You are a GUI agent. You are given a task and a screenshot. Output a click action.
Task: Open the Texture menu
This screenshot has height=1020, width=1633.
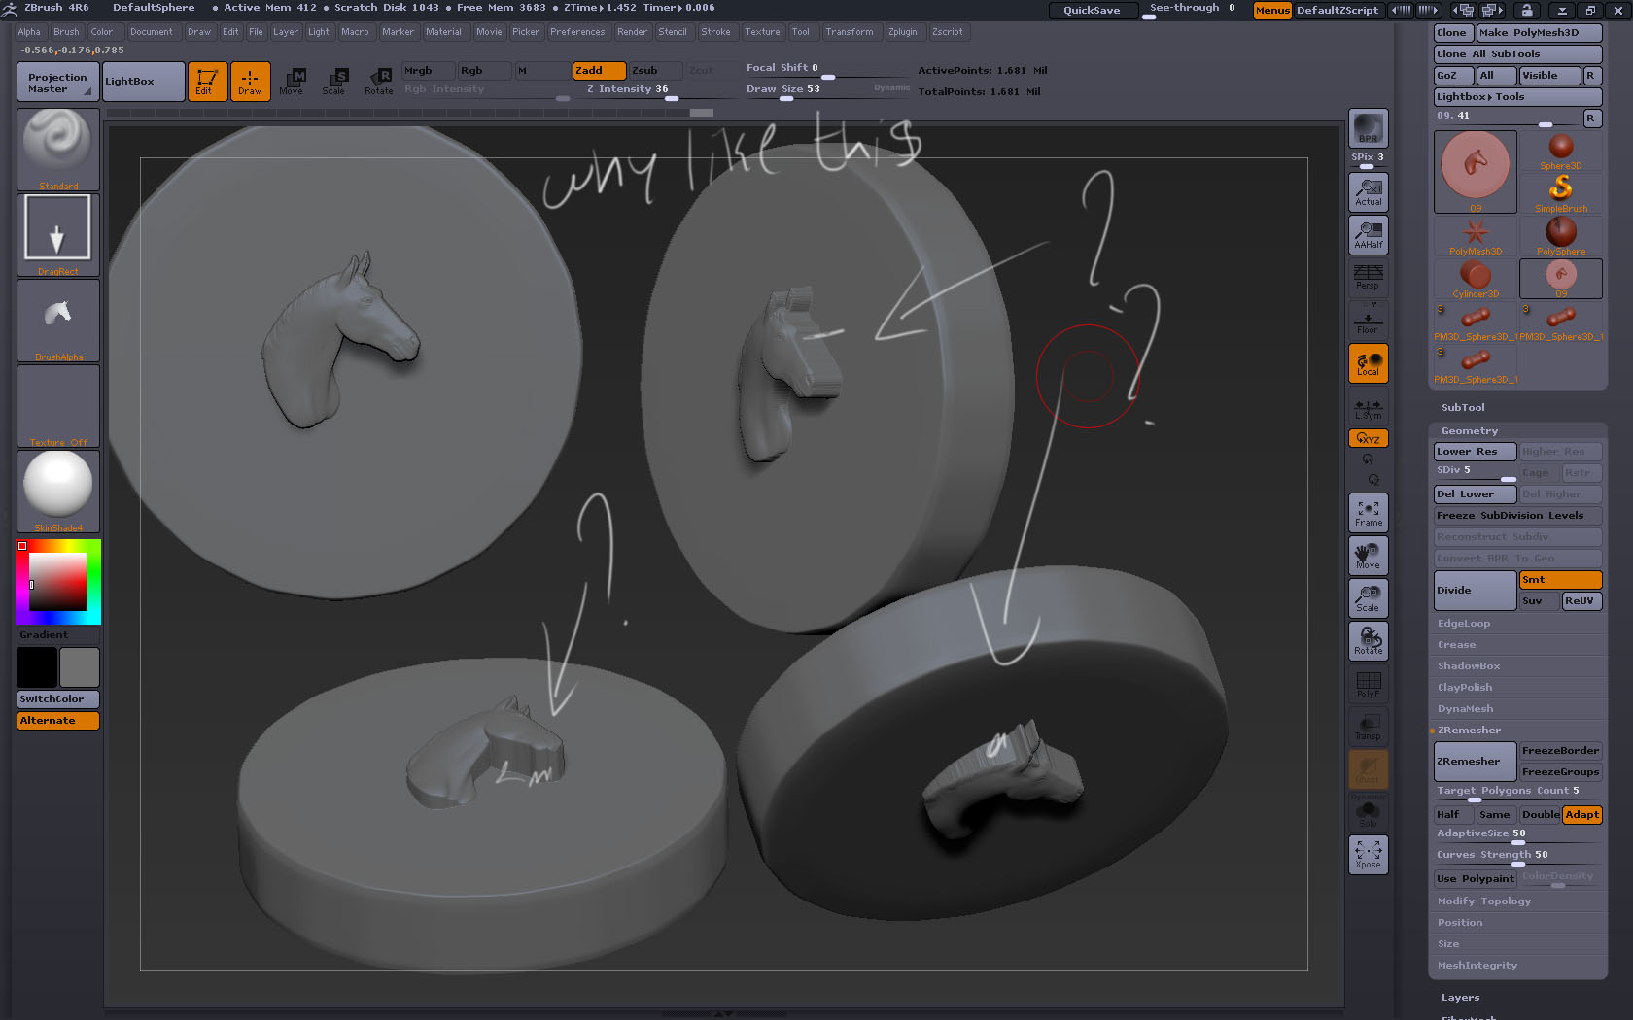click(762, 31)
